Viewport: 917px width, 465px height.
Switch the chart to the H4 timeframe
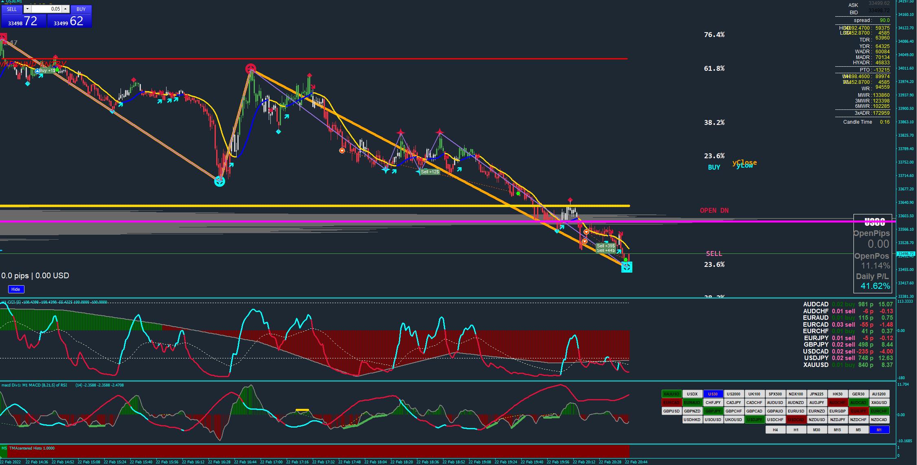coord(775,430)
